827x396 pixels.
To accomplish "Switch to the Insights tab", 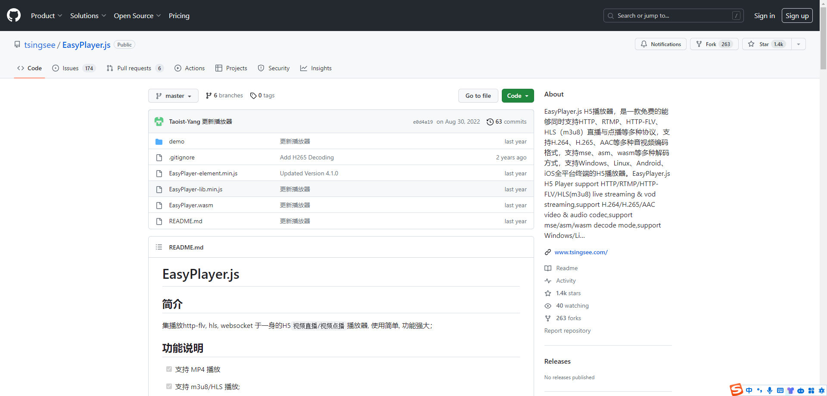I will [x=316, y=68].
